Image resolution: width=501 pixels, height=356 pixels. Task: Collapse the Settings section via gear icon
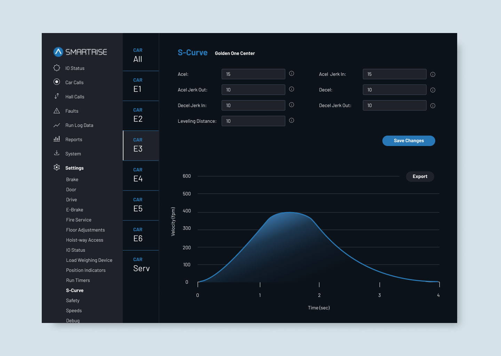pos(57,168)
